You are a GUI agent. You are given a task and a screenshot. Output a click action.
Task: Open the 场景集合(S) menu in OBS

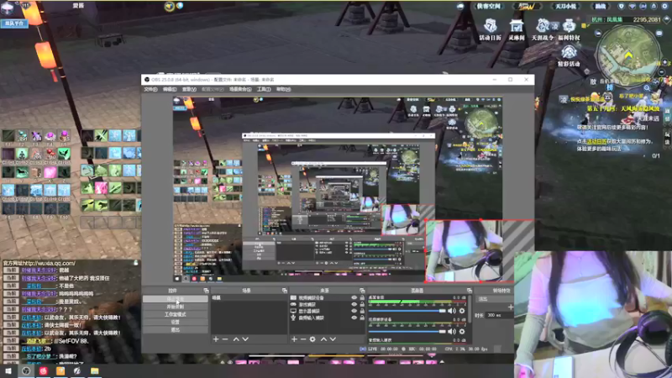240,90
